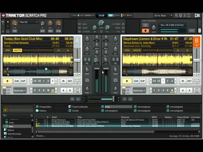The width and height of the screenshot is (203, 152).
Task: Click crossfader right nudge button
Action: click(124, 99)
